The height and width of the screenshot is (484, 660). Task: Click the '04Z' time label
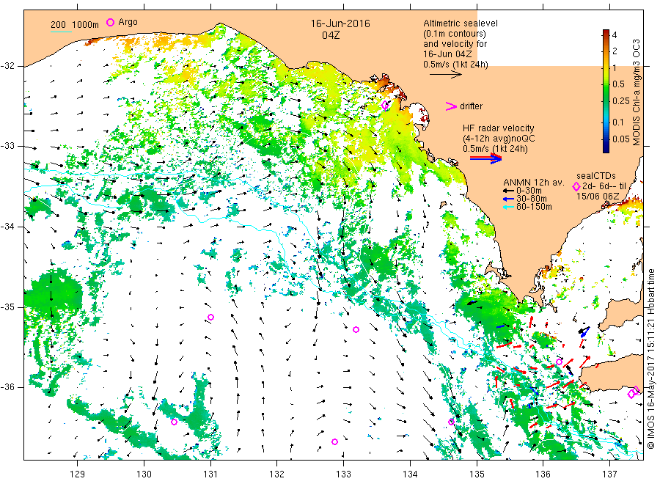click(331, 35)
